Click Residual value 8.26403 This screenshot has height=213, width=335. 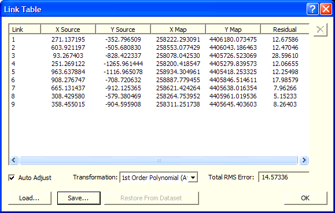click(x=285, y=104)
